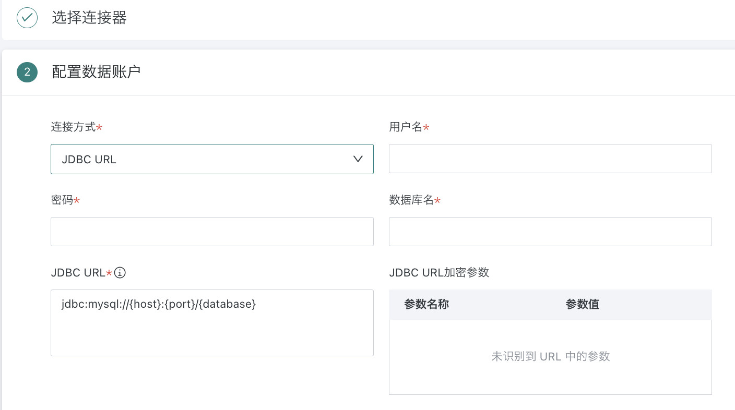This screenshot has height=410, width=735.
Task: Click the 未识别到 URL 中的参数 empty message
Action: pos(550,357)
